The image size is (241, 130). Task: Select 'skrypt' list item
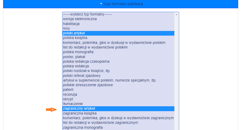click(68, 99)
